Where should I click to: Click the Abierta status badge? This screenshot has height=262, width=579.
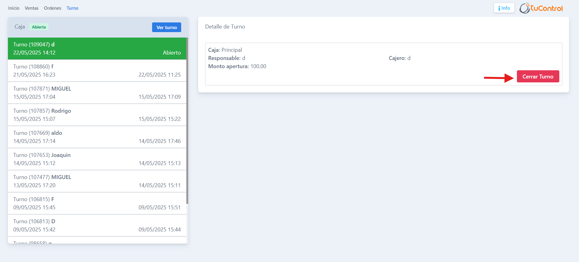[x=39, y=27]
